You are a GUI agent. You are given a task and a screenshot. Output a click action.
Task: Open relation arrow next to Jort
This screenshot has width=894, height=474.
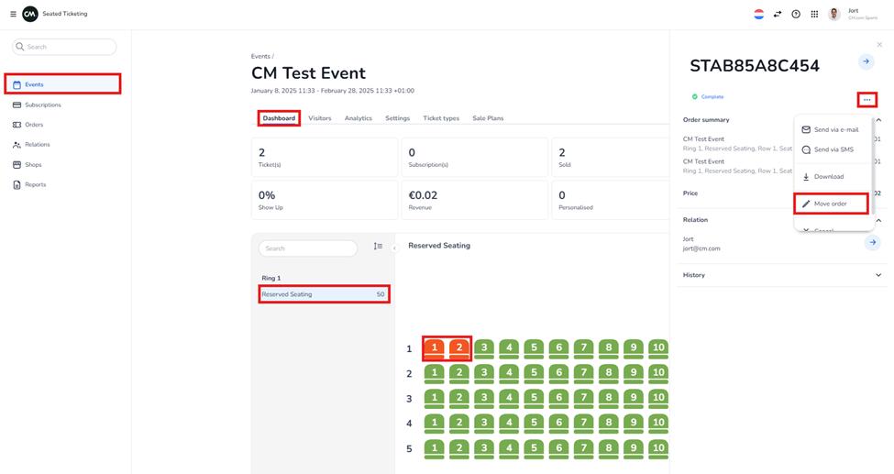pyautogui.click(x=872, y=242)
